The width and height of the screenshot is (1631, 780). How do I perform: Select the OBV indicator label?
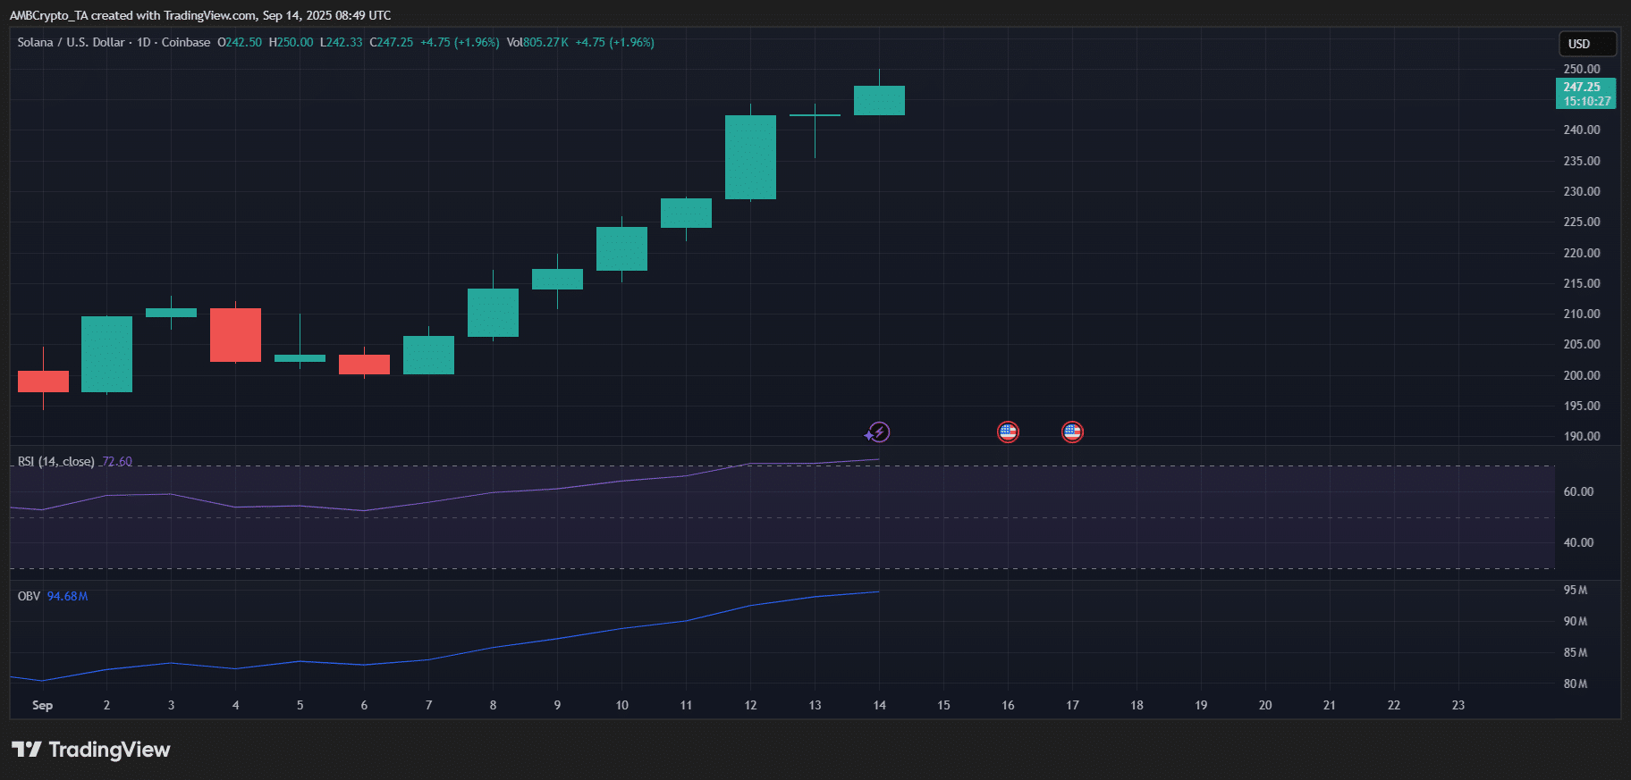[x=29, y=596]
